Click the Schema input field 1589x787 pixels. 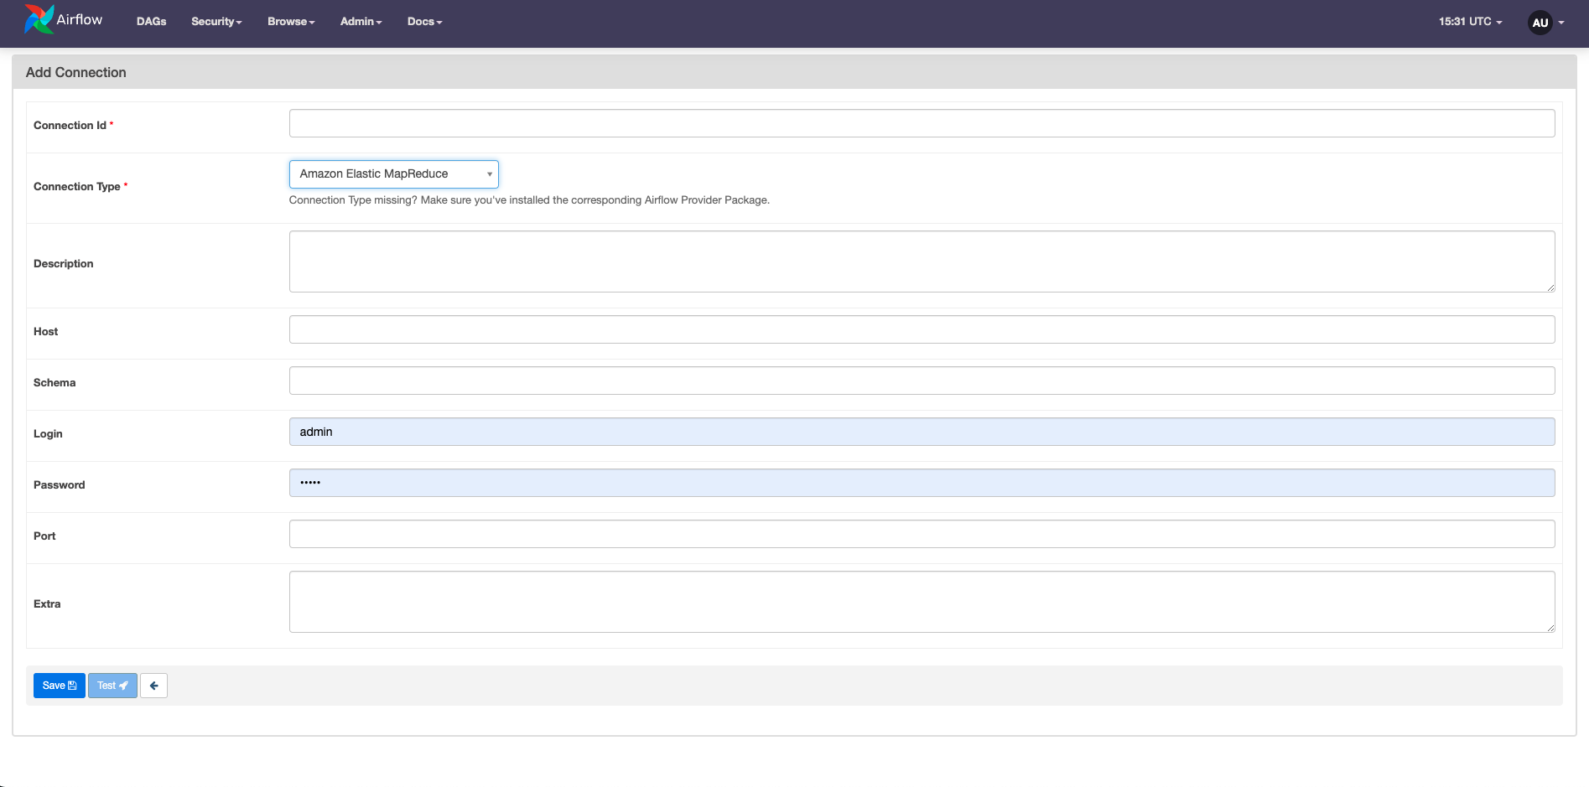click(921, 380)
